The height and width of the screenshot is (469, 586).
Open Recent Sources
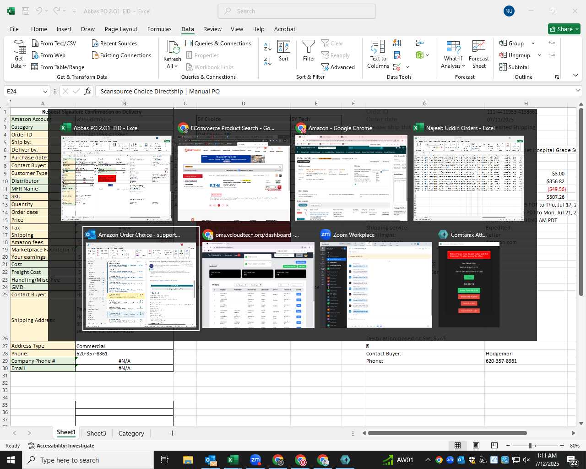pyautogui.click(x=114, y=43)
